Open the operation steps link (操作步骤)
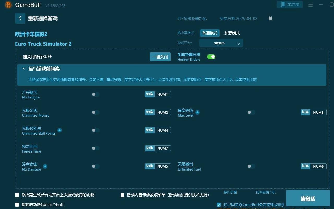 [x=230, y=192]
